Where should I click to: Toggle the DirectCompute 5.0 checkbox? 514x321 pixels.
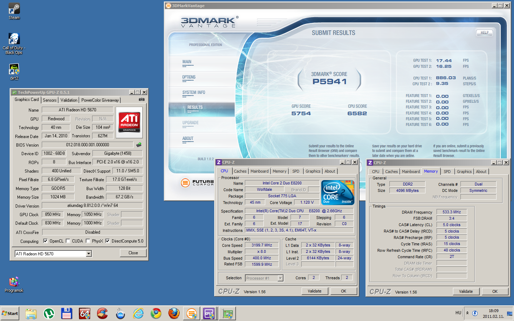click(107, 241)
